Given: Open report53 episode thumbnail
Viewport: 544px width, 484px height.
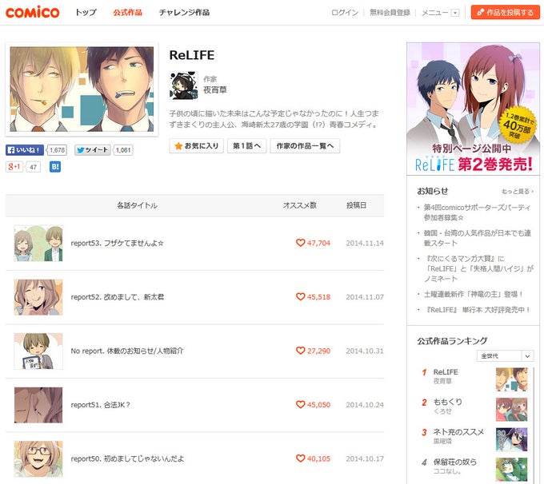Looking at the screenshot, I should [38, 243].
